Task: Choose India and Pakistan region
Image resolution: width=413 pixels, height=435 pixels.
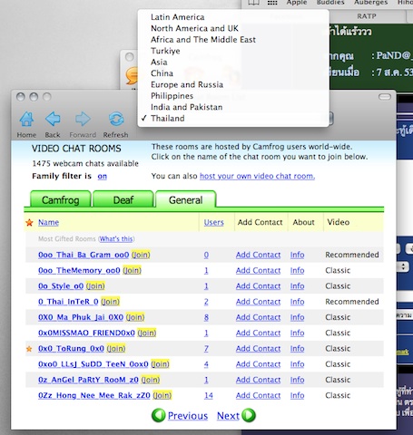Action: point(186,107)
